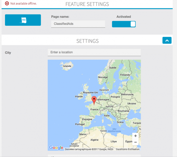Zoom out the map with minus button
The height and width of the screenshot is (157, 177).
pyautogui.click(x=135, y=142)
